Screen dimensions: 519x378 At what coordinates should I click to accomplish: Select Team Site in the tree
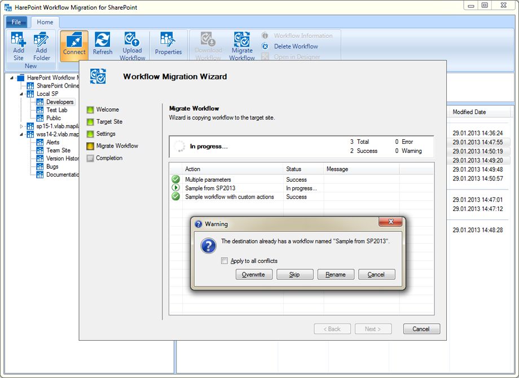(x=58, y=150)
